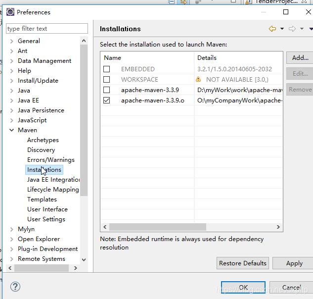Click the tree's horizontal scroll right arrow
The width and height of the screenshot is (313, 299).
76,268
